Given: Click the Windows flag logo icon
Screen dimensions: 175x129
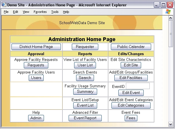Looking at the screenshot, I should [x=168, y=12].
